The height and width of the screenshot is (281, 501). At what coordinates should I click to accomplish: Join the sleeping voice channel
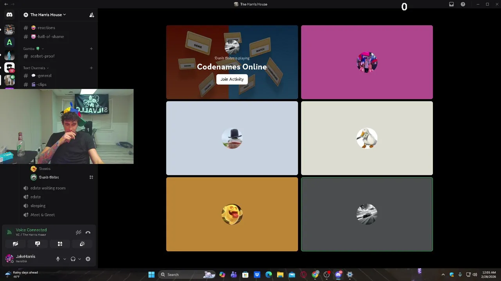click(58, 206)
